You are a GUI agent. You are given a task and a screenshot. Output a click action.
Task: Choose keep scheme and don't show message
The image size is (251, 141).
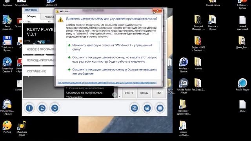point(113,71)
